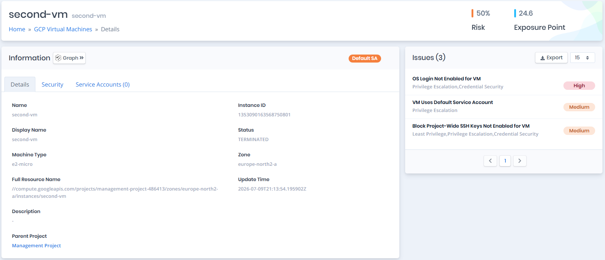Click the Update Time timestamp value
The width and height of the screenshot is (605, 260).
tap(272, 189)
